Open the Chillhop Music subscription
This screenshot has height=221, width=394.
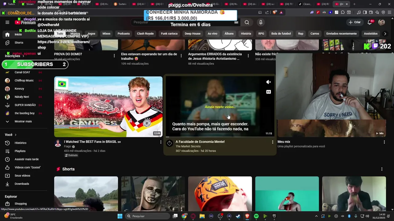pyautogui.click(x=23, y=80)
